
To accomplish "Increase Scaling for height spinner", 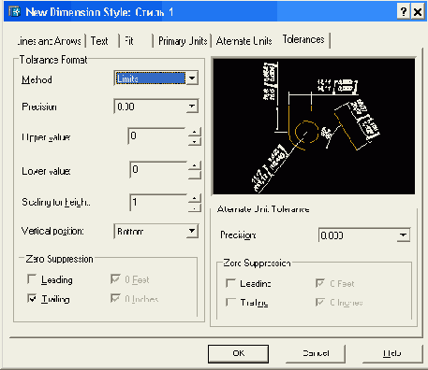I will [195, 198].
